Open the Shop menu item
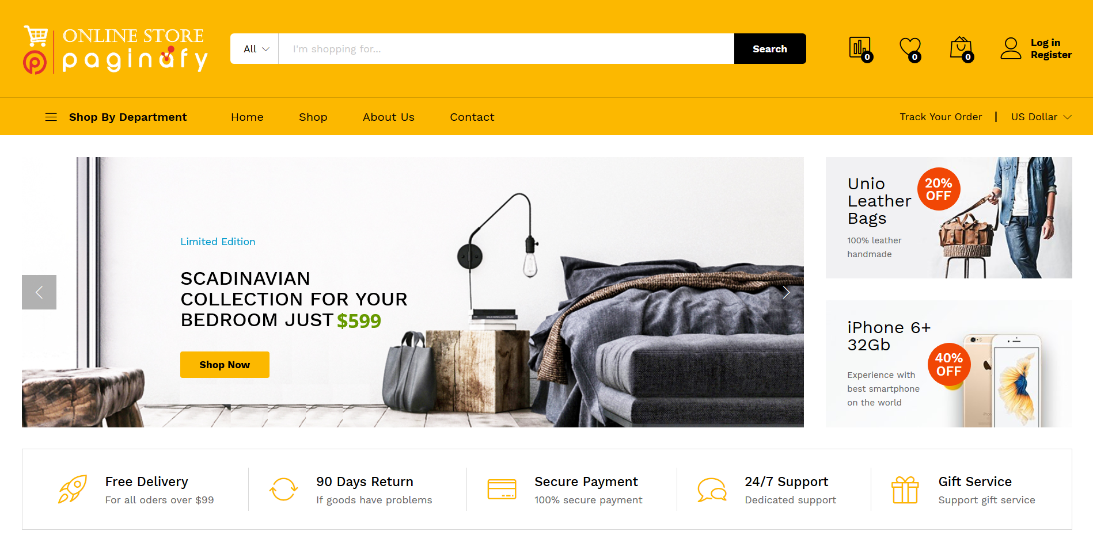The width and height of the screenshot is (1093, 539). tap(313, 117)
